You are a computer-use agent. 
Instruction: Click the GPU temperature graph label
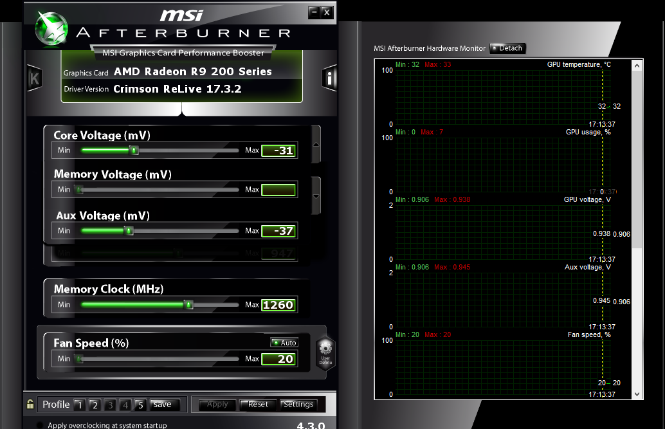(x=579, y=64)
